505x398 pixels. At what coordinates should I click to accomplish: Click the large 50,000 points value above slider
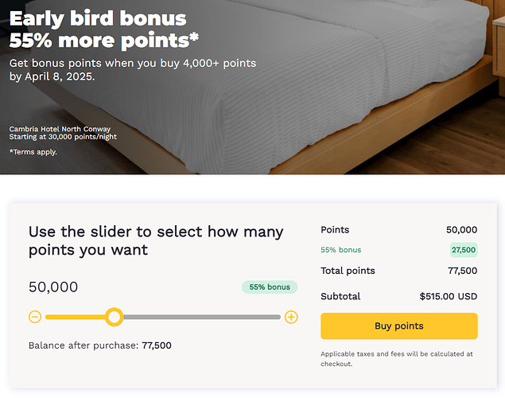53,287
